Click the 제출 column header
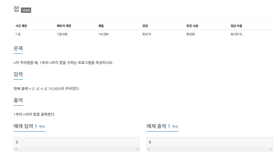This screenshot has height=156, width=280. (x=101, y=26)
